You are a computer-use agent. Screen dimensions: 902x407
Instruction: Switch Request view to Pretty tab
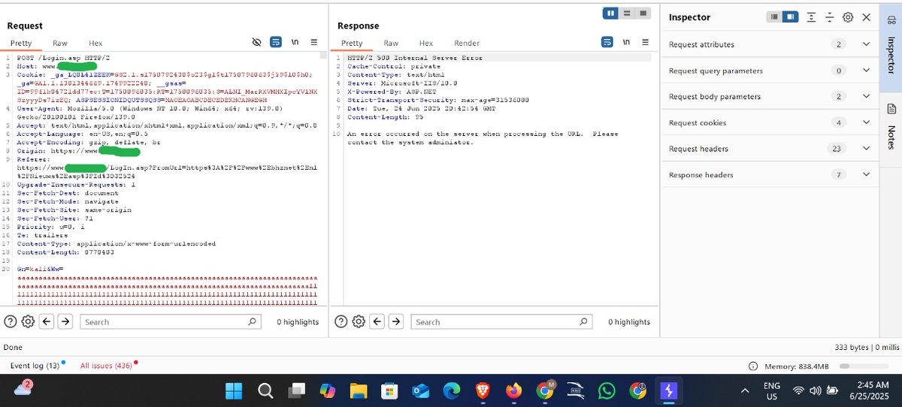click(x=21, y=44)
